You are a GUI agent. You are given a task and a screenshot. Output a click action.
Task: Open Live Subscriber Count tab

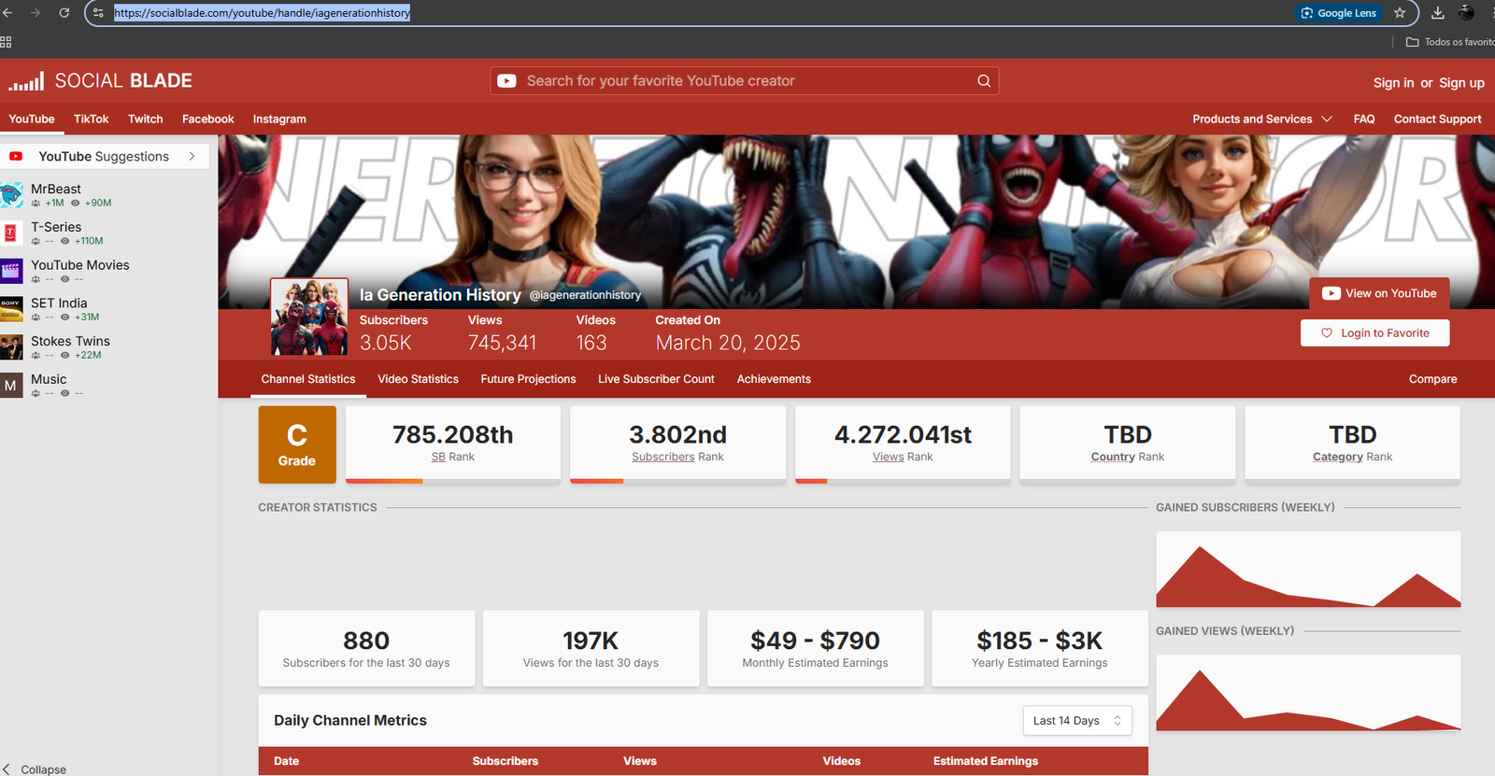click(x=656, y=379)
